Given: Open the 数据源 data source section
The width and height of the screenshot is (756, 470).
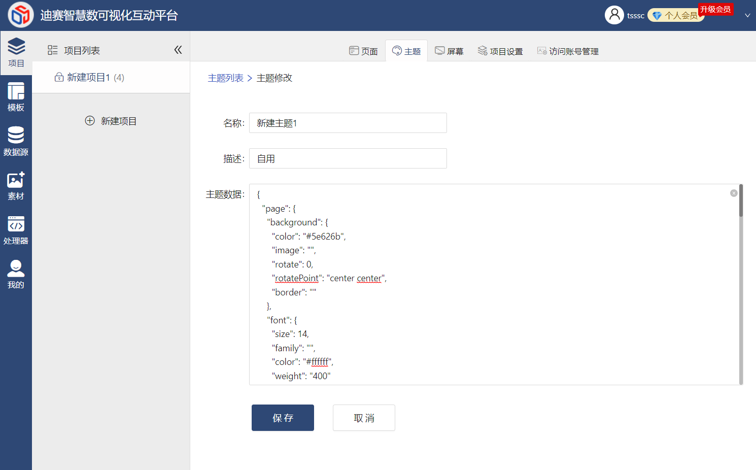Looking at the screenshot, I should (16, 142).
